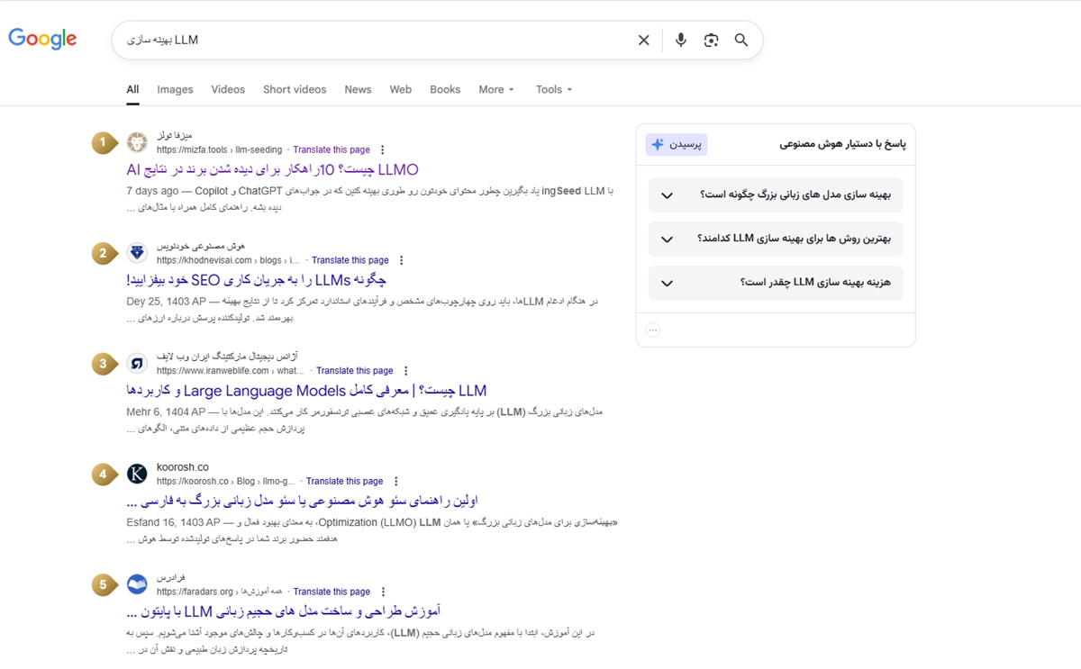Viewport: 1081px width, 669px height.
Task: Click the 'koorosh.co' site name
Action: pos(183,467)
